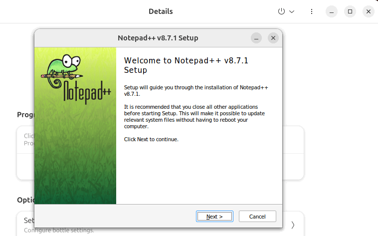Minimize the Bottles Details window
Screen dimensions: 378x236
click(x=332, y=11)
